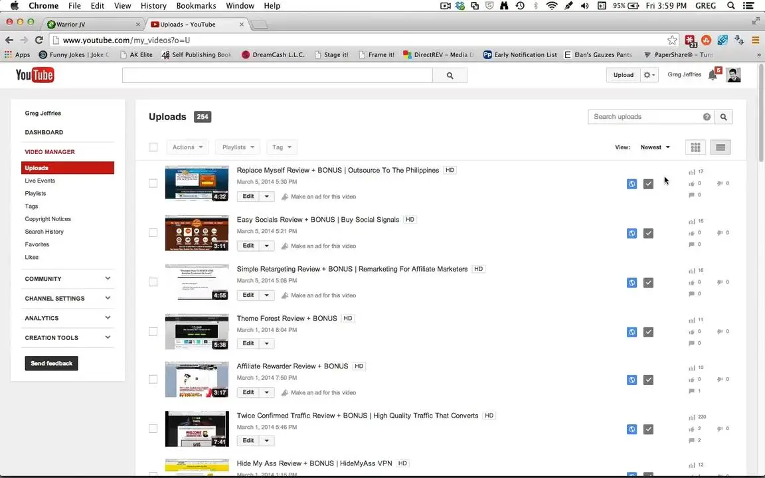Click the search magnifier button in YouTube header
765x478 pixels.
point(450,76)
